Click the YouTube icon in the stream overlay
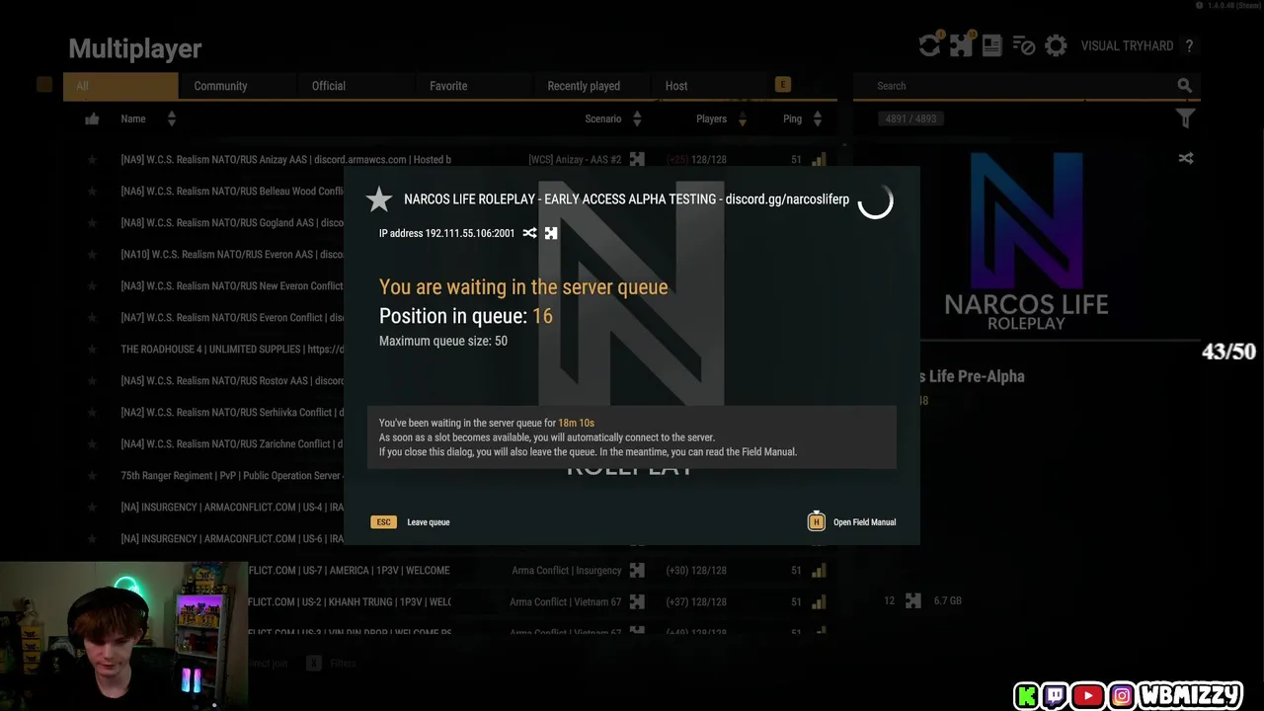The height and width of the screenshot is (711, 1264). click(x=1087, y=696)
